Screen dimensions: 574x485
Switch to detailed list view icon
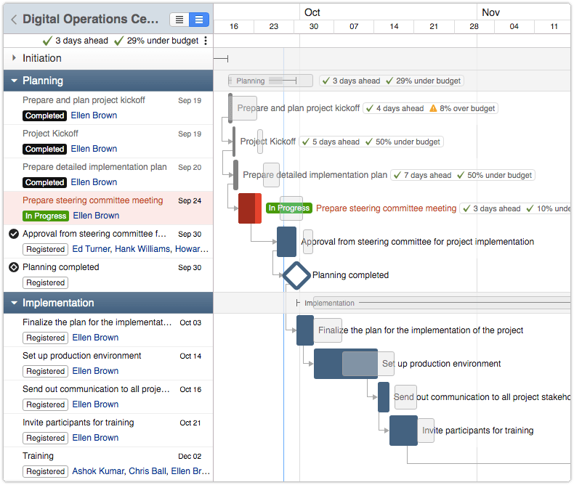(199, 20)
